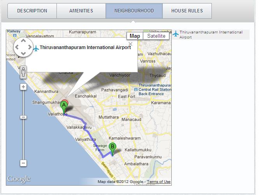Click the Ambalathara map label

click(x=136, y=164)
